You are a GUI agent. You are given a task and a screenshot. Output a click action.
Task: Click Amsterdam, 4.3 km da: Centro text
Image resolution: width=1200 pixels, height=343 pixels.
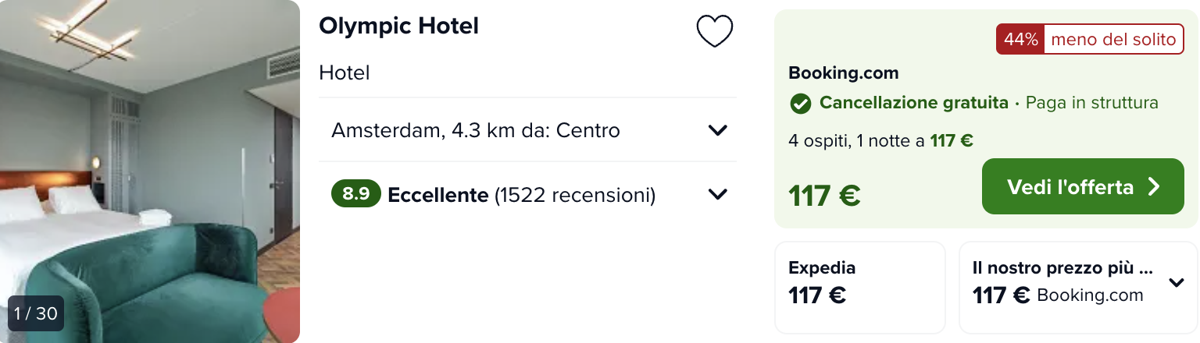pyautogui.click(x=476, y=130)
